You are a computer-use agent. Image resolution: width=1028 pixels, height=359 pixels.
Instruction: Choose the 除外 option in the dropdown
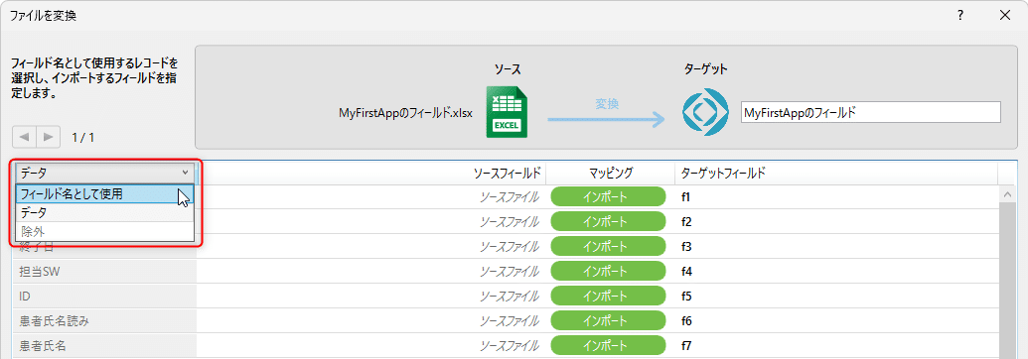click(105, 231)
